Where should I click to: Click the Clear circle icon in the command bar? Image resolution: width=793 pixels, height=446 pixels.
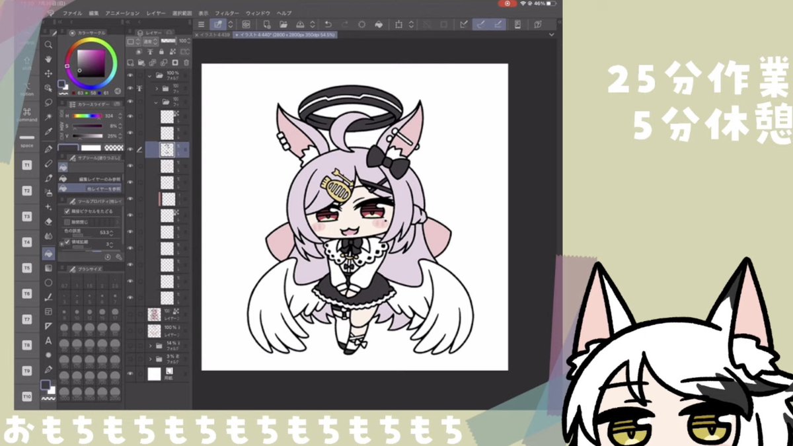(361, 24)
